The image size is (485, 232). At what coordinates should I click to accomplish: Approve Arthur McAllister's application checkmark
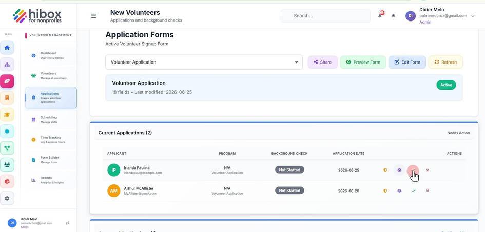tap(414, 191)
